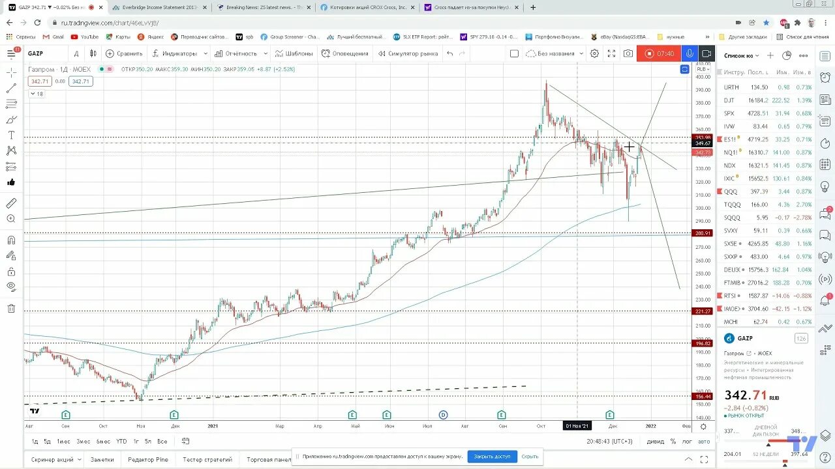Select the brush drawing tool
Screen dimensions: 835x469
[11, 119]
